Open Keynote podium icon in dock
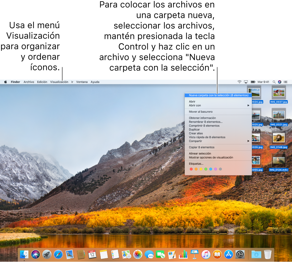 point(194,254)
